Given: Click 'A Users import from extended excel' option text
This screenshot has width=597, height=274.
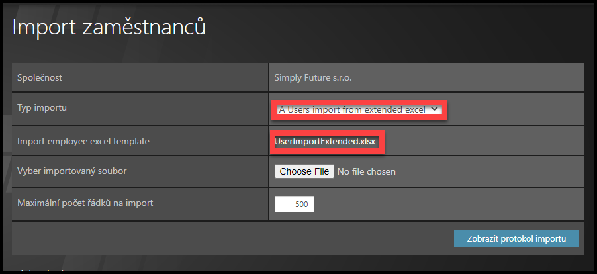Looking at the screenshot, I should [x=351, y=110].
